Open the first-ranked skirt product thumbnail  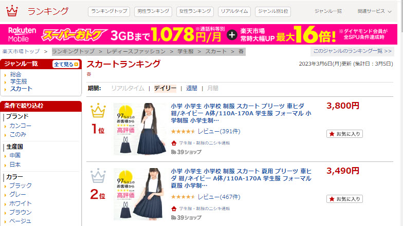pos(140,129)
